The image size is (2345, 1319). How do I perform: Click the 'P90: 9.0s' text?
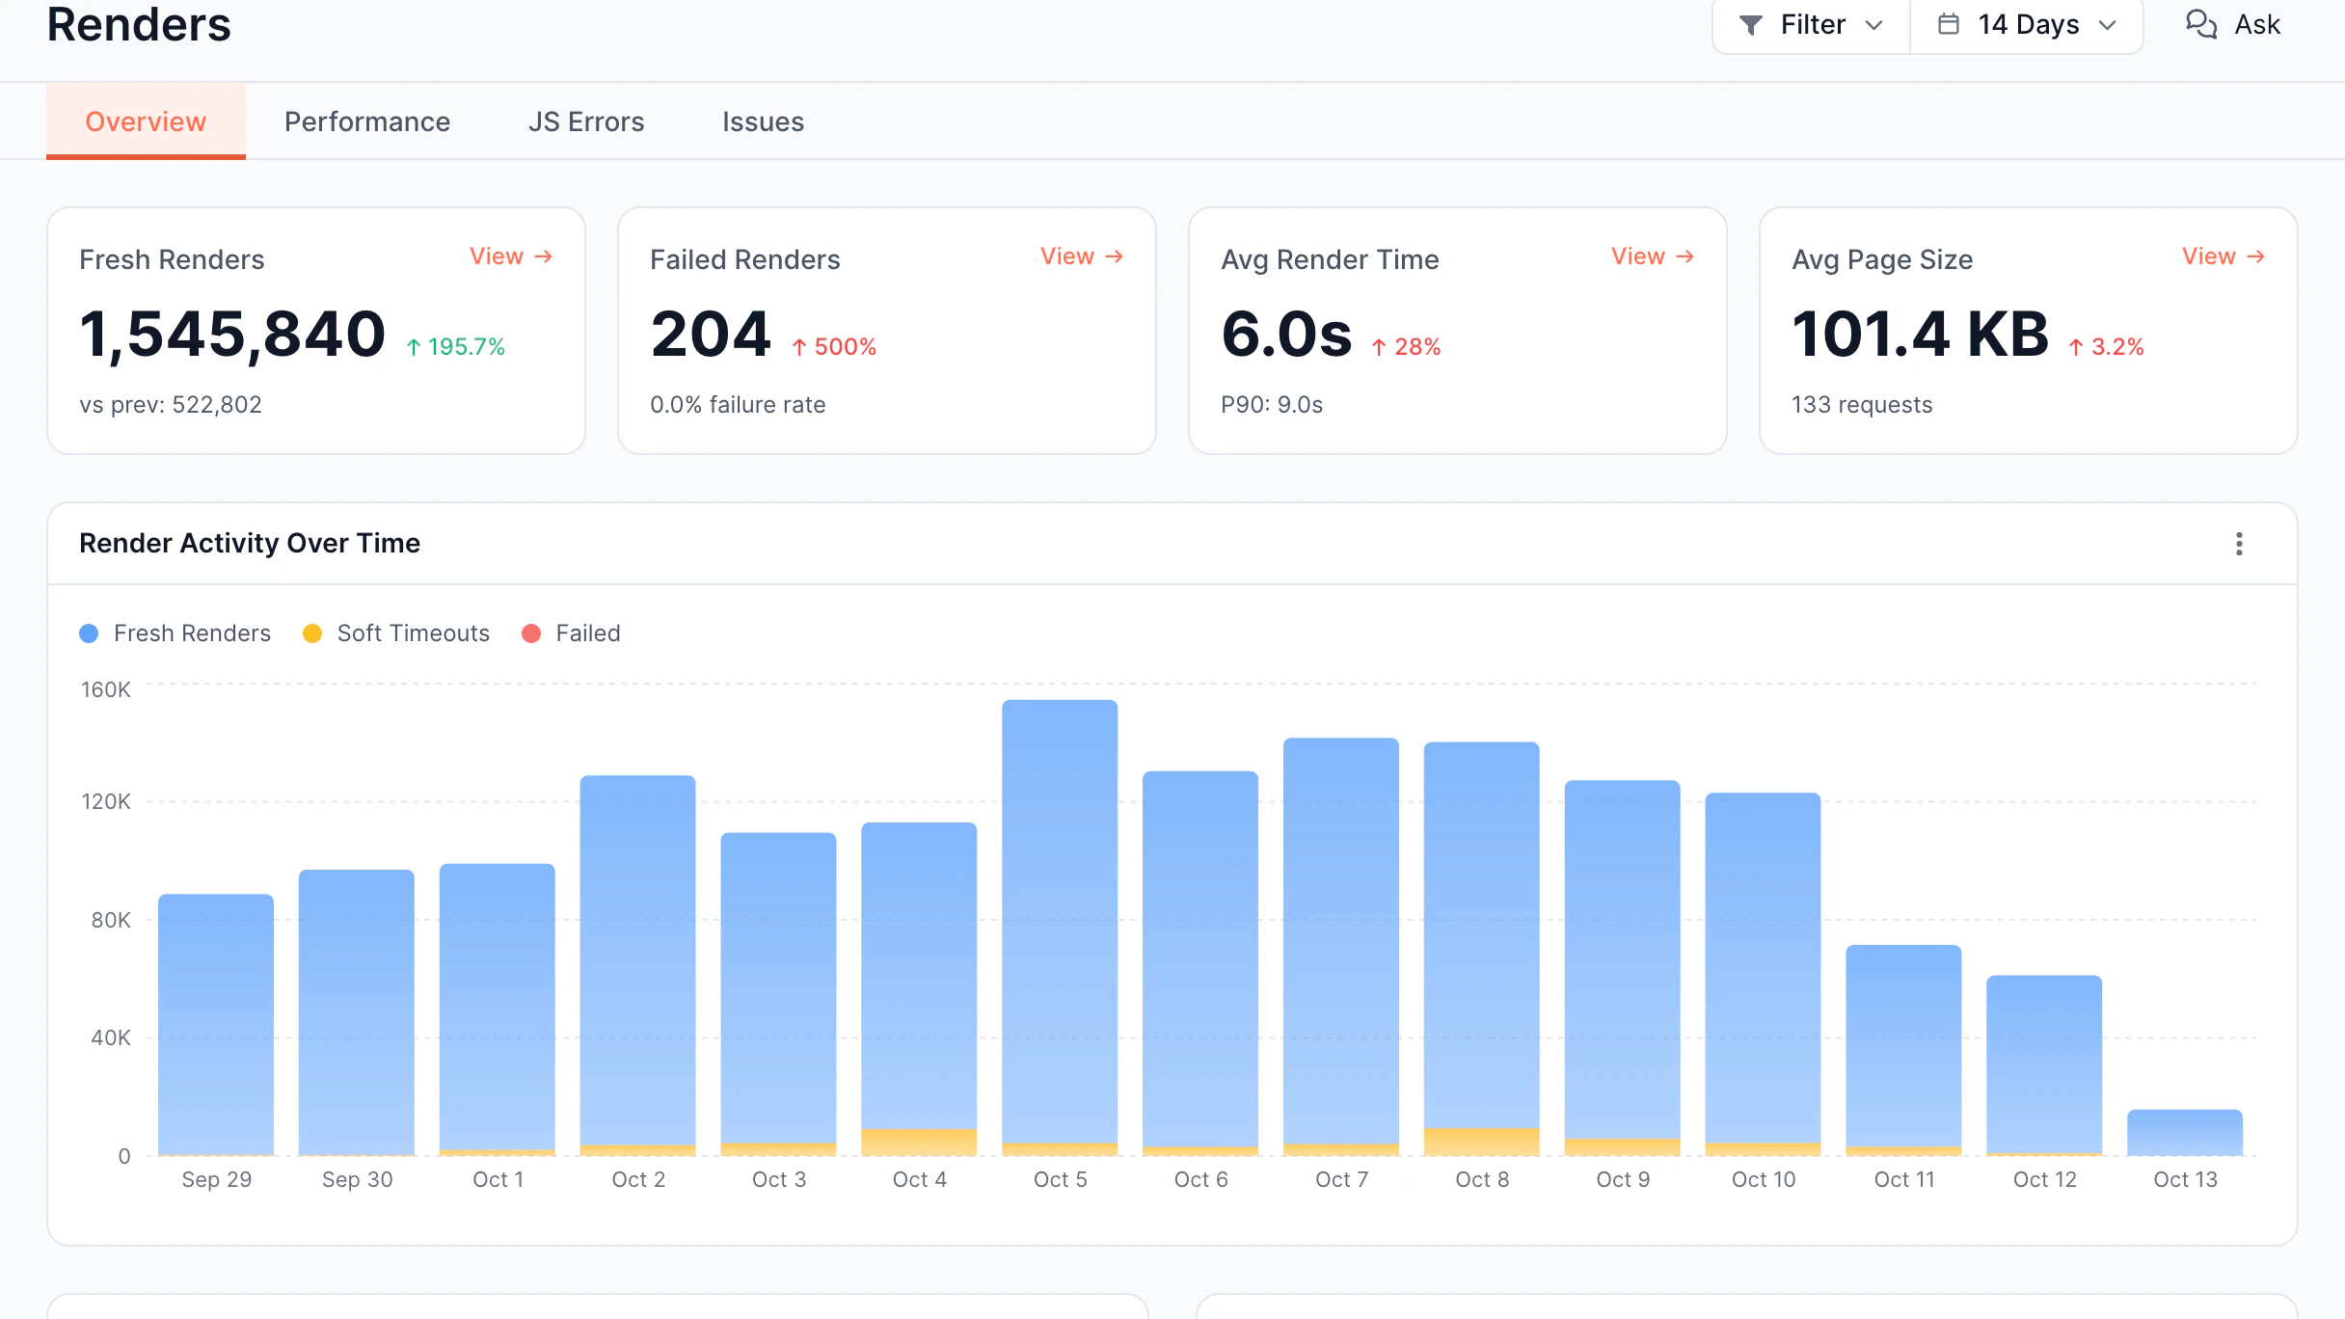point(1272,405)
